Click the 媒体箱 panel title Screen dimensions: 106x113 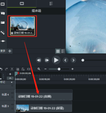[36, 11]
